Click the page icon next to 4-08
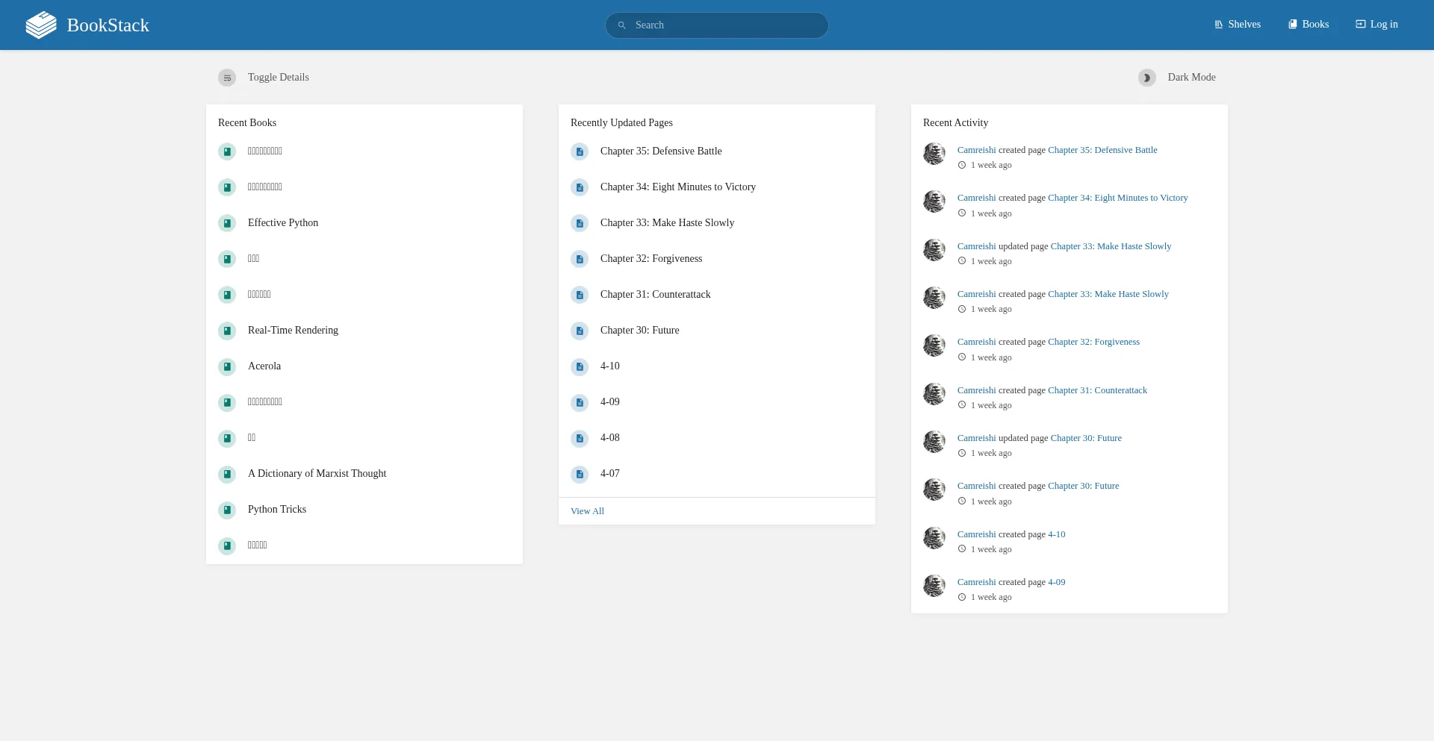 point(580,438)
